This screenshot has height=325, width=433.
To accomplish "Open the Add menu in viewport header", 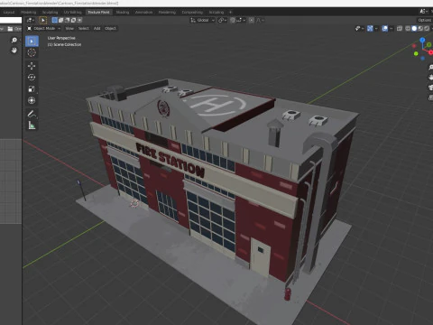I will click(x=97, y=28).
